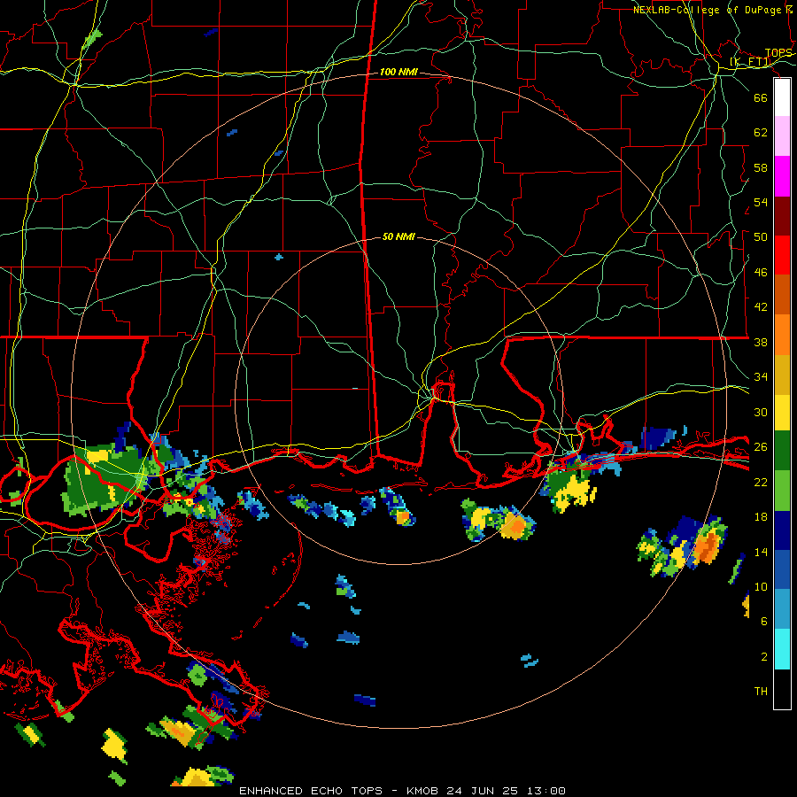797x797 pixels.
Task: Click the 66 legend value
Action: click(761, 97)
